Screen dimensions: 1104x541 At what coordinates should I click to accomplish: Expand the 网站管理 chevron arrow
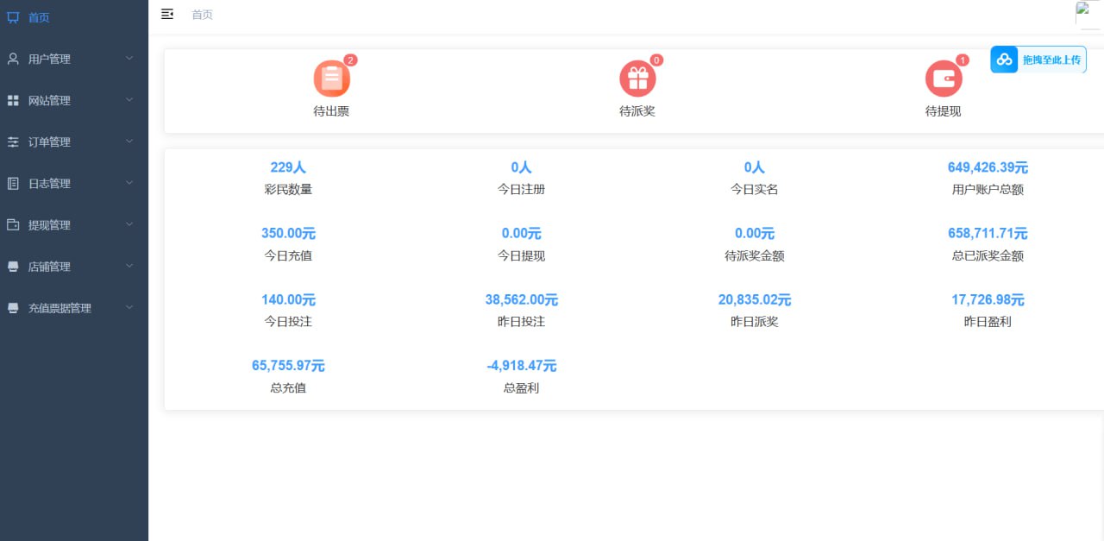tap(129, 100)
